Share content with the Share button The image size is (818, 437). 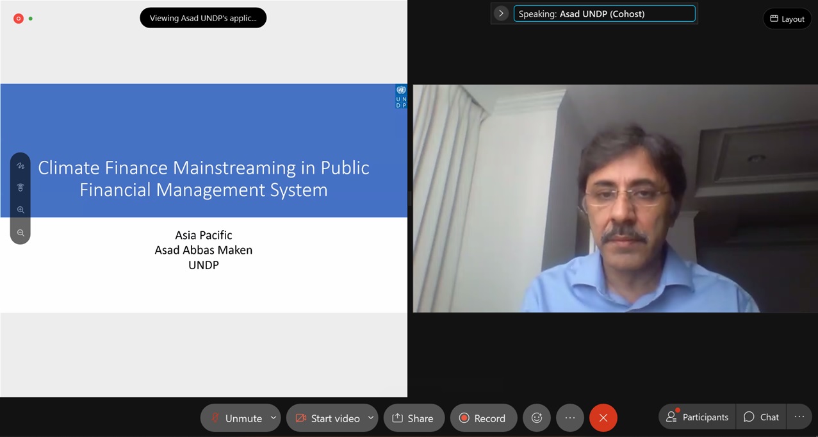tap(414, 418)
